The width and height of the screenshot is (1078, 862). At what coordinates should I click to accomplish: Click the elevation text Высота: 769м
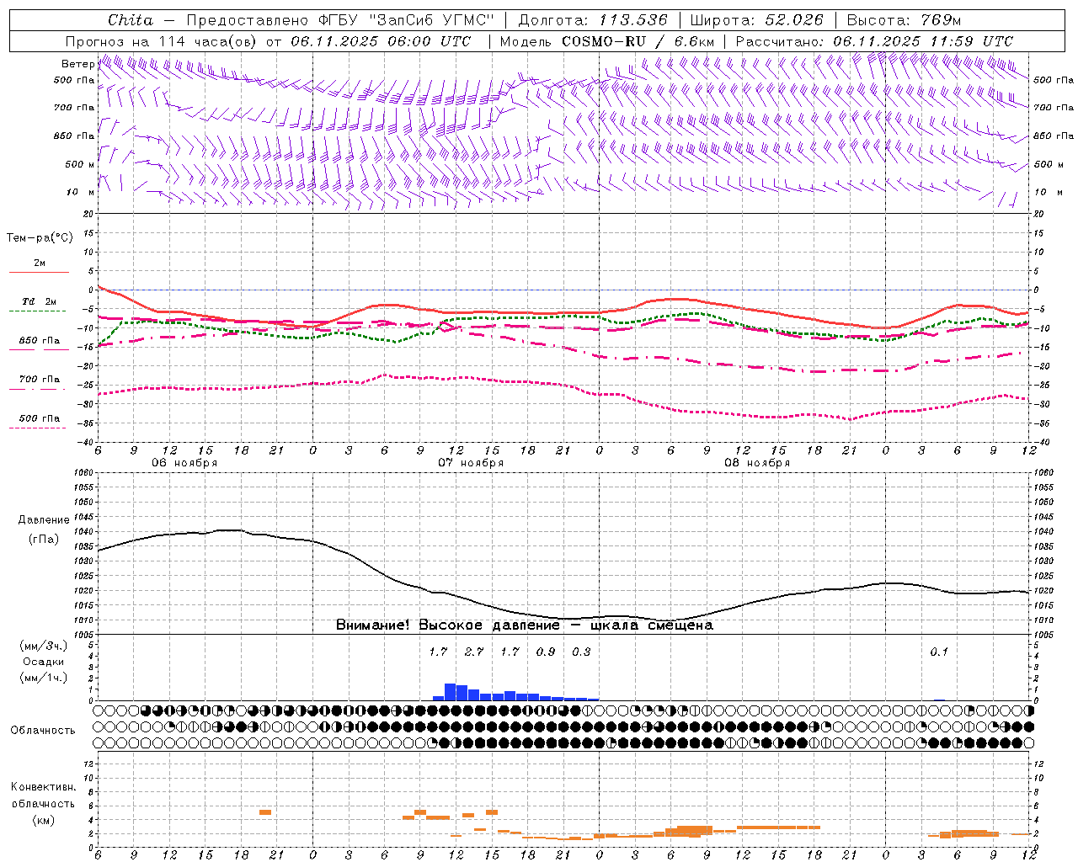point(904,20)
